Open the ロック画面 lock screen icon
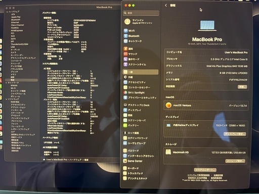 [125, 133]
